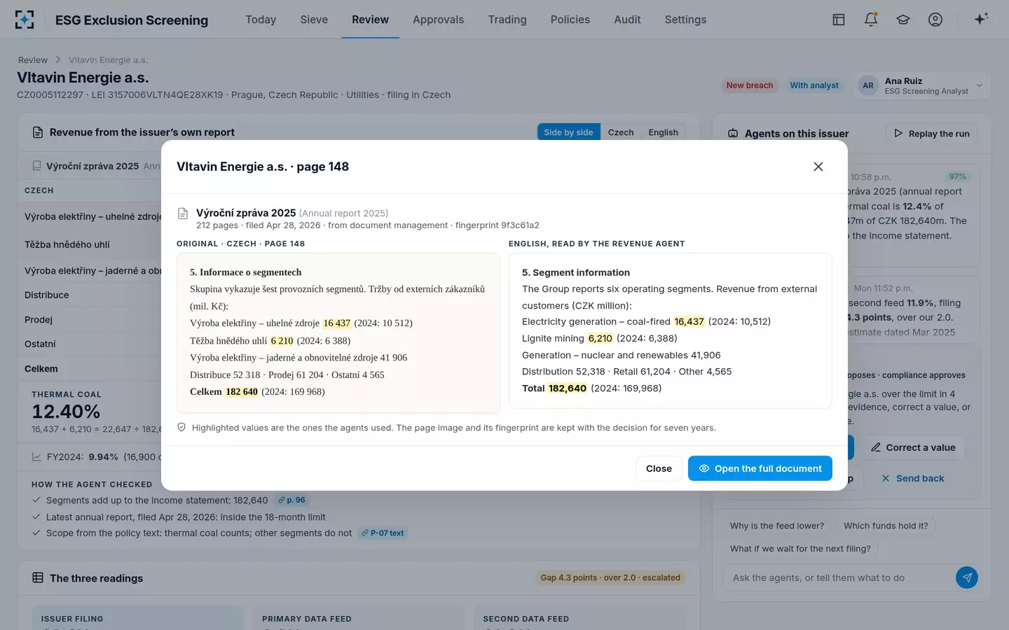Click the layout panel icon in header
Viewport: 1009px width, 630px height.
(x=839, y=20)
